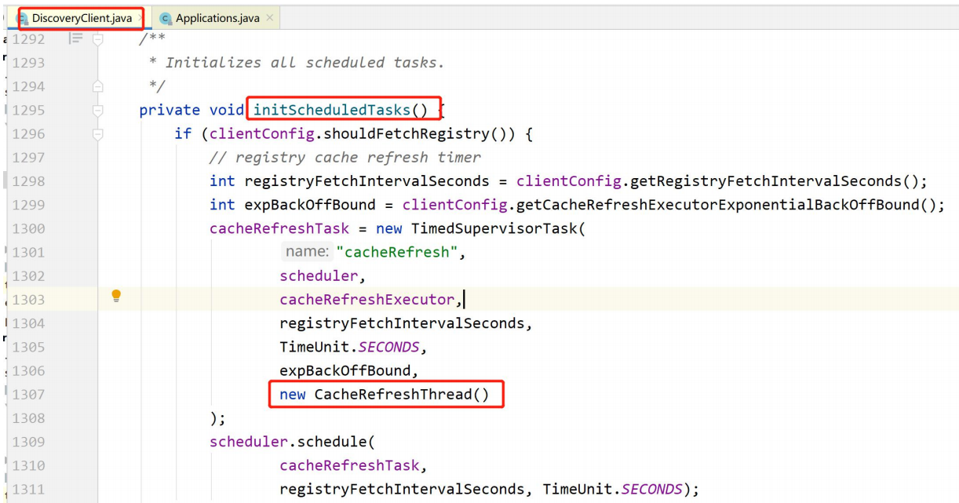Toggle rendered doc comment icon at line 1292
The image size is (959, 503).
pos(75,38)
